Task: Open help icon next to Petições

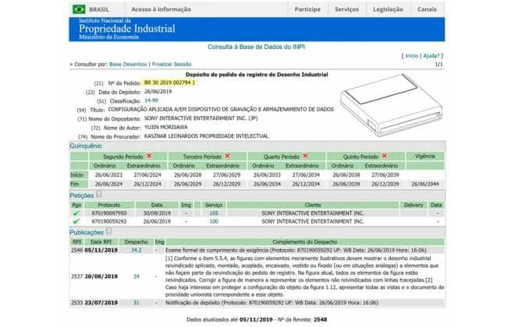Action: point(99,195)
